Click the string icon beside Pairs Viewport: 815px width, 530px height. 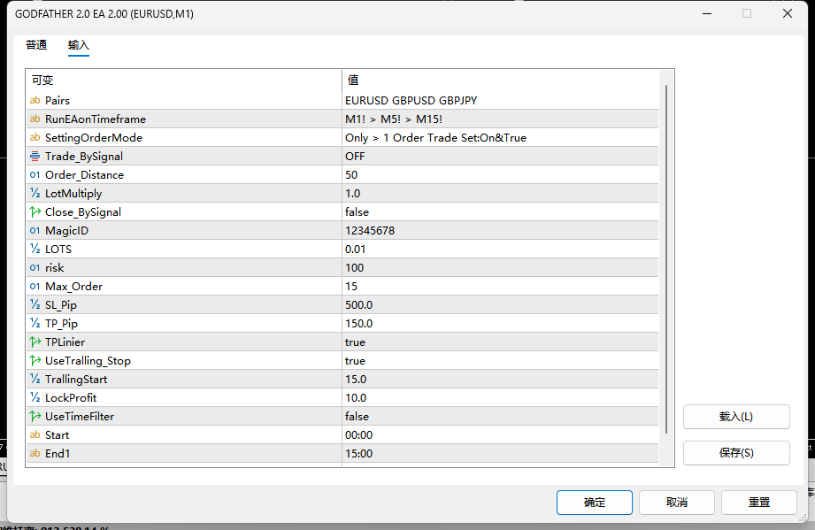click(35, 100)
